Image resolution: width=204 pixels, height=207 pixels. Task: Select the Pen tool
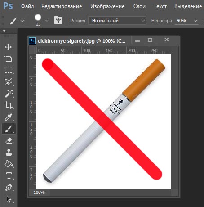pos(9,188)
